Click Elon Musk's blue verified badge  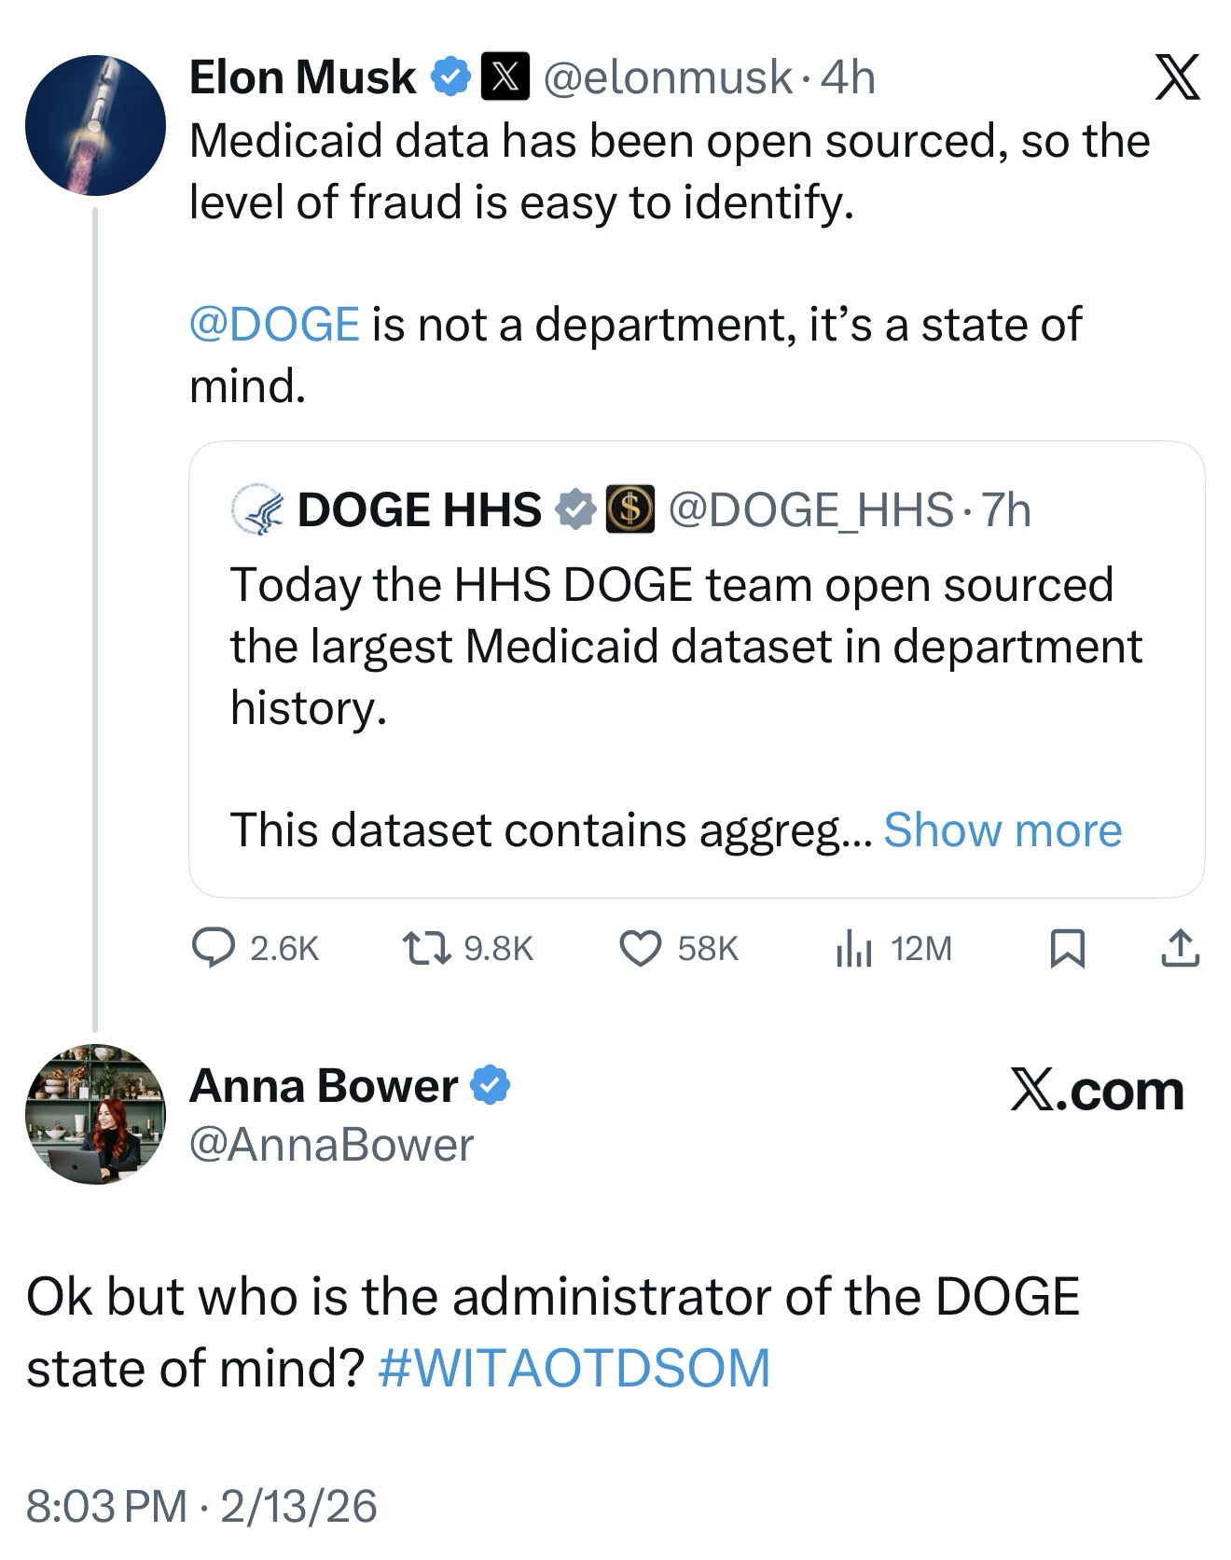[x=450, y=77]
